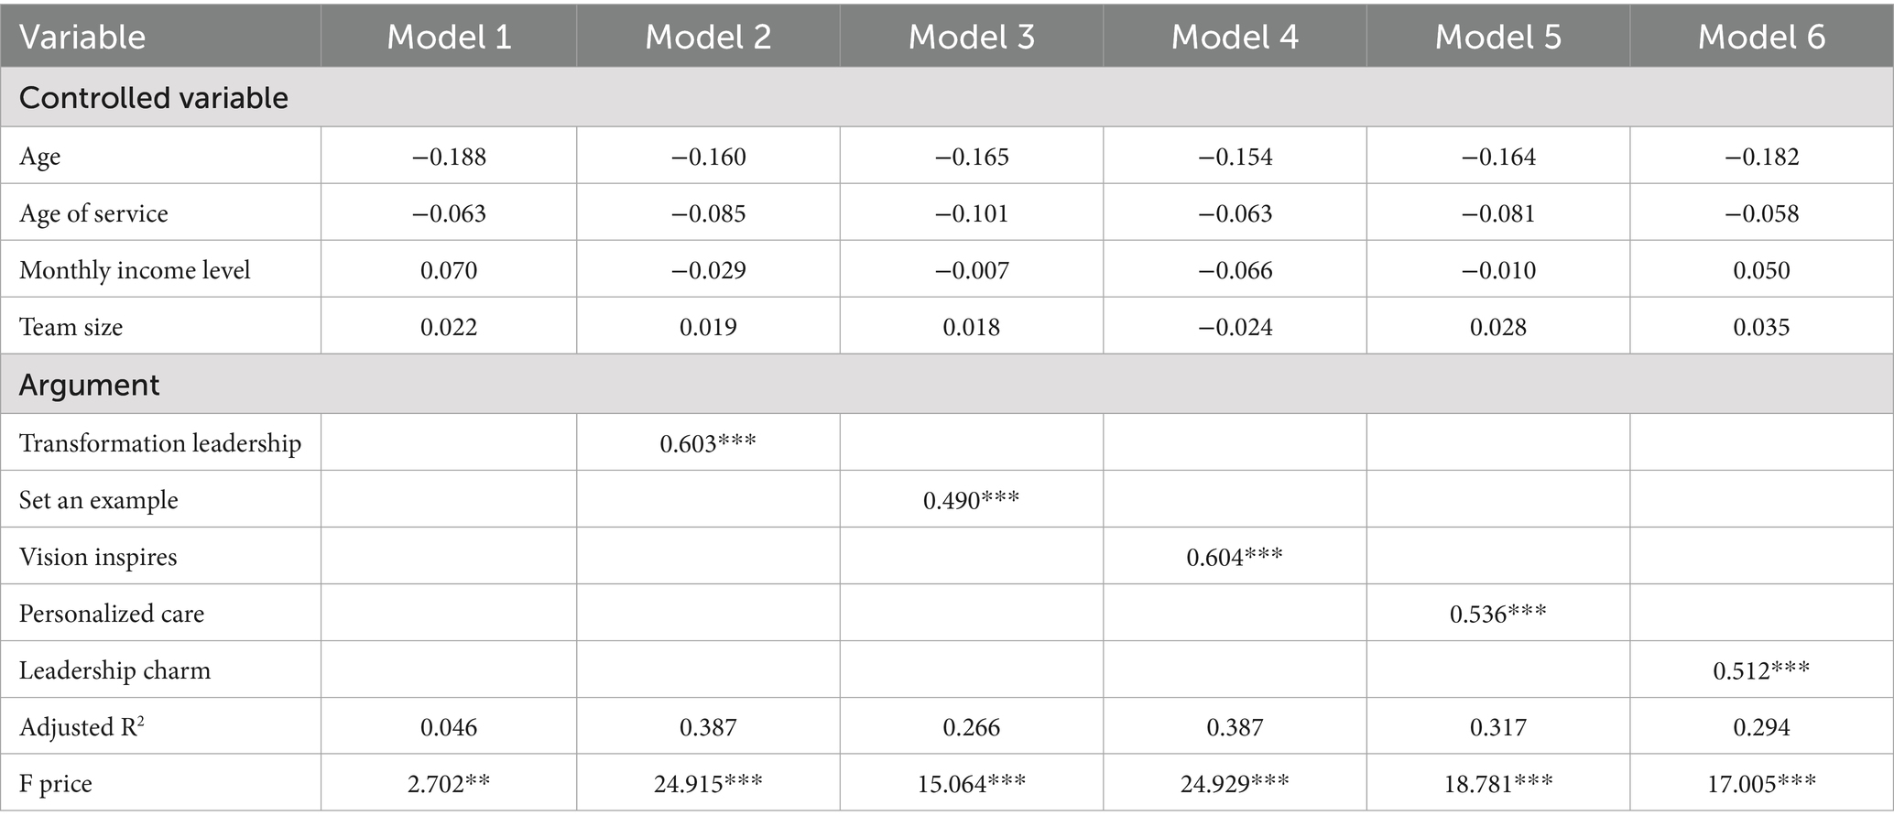Click the Model 4 column header
1894x827 pixels.
click(1235, 37)
